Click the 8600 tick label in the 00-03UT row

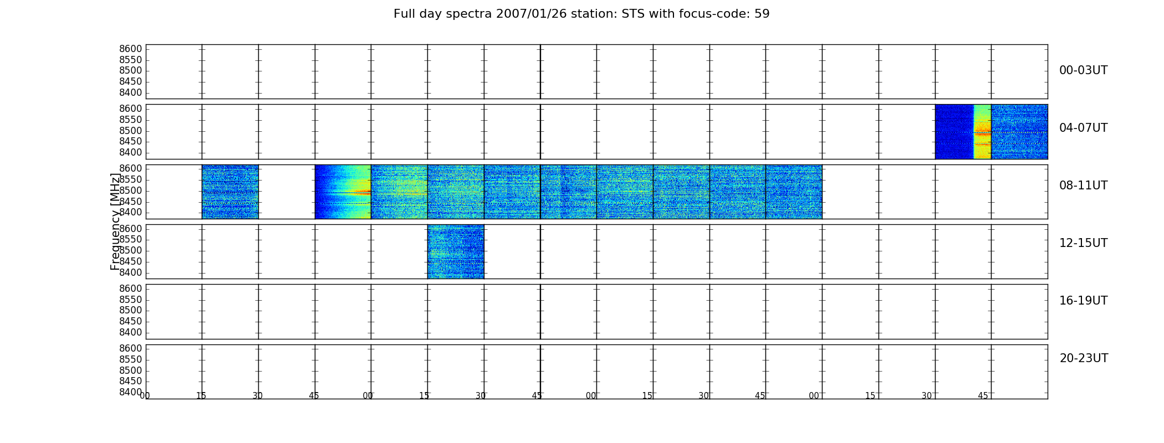point(131,49)
